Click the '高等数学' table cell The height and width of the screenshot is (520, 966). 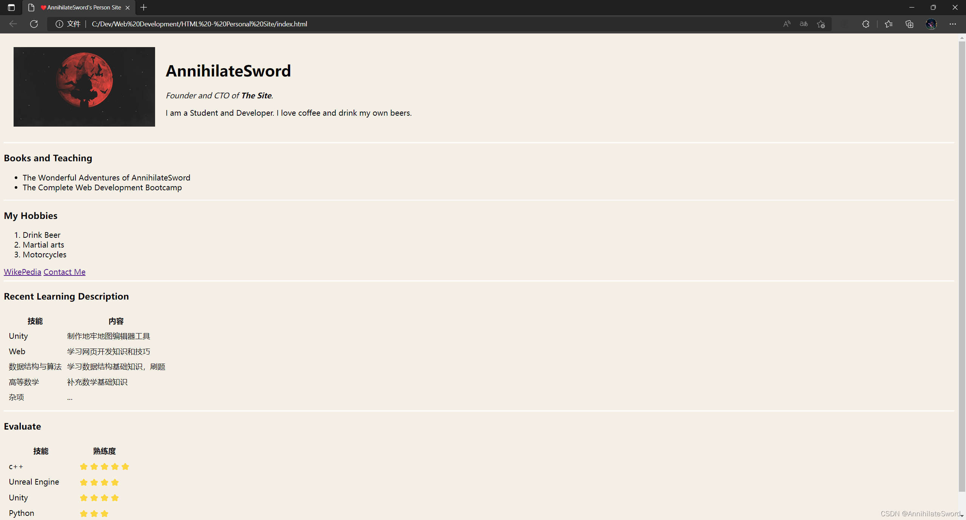pos(24,382)
